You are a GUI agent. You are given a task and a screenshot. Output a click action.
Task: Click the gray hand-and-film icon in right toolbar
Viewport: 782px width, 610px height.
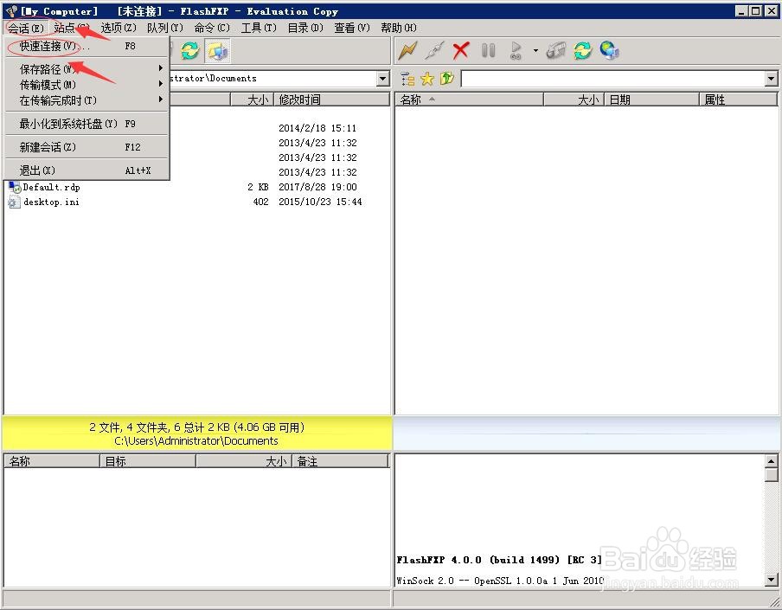coord(556,50)
